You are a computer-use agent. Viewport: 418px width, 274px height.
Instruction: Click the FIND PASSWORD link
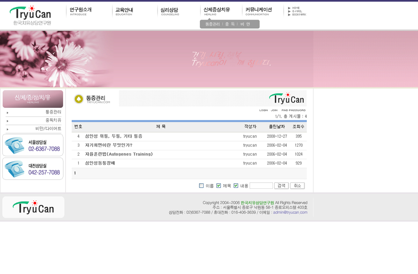[293, 110]
